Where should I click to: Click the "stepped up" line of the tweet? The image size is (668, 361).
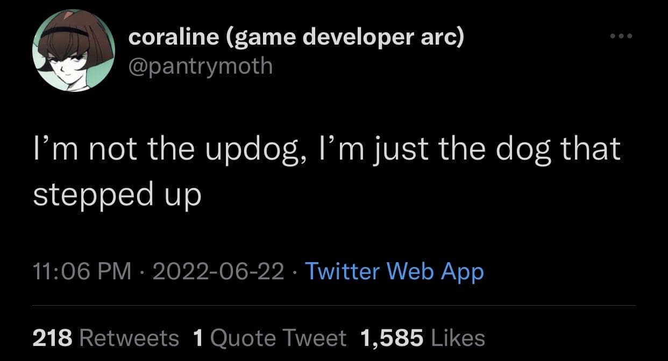(x=117, y=196)
